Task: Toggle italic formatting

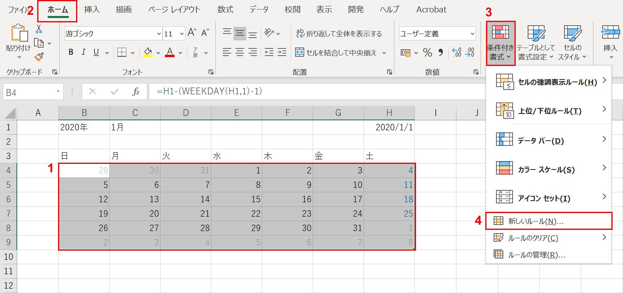Action: 84,52
